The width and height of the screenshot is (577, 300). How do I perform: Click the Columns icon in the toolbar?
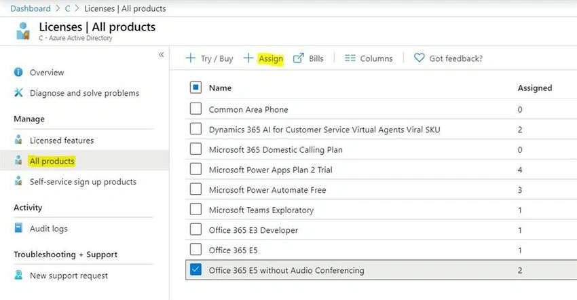(350, 58)
